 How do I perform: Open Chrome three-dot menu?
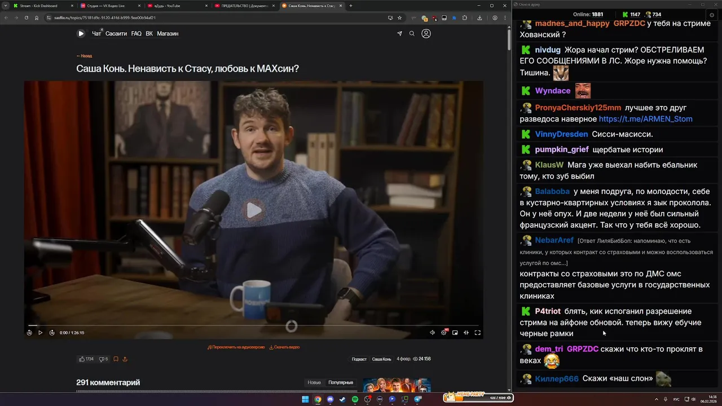[x=504, y=17]
